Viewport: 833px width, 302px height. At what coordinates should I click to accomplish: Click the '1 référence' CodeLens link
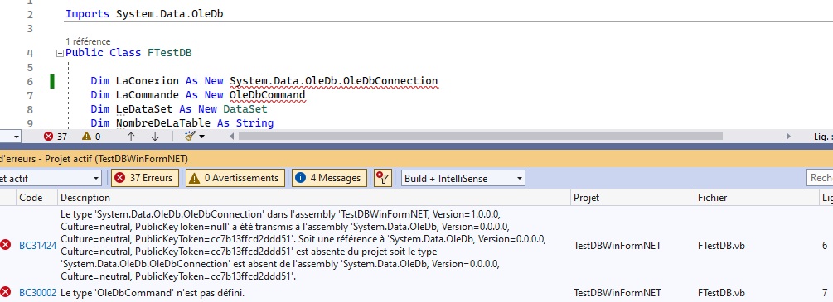click(x=88, y=41)
